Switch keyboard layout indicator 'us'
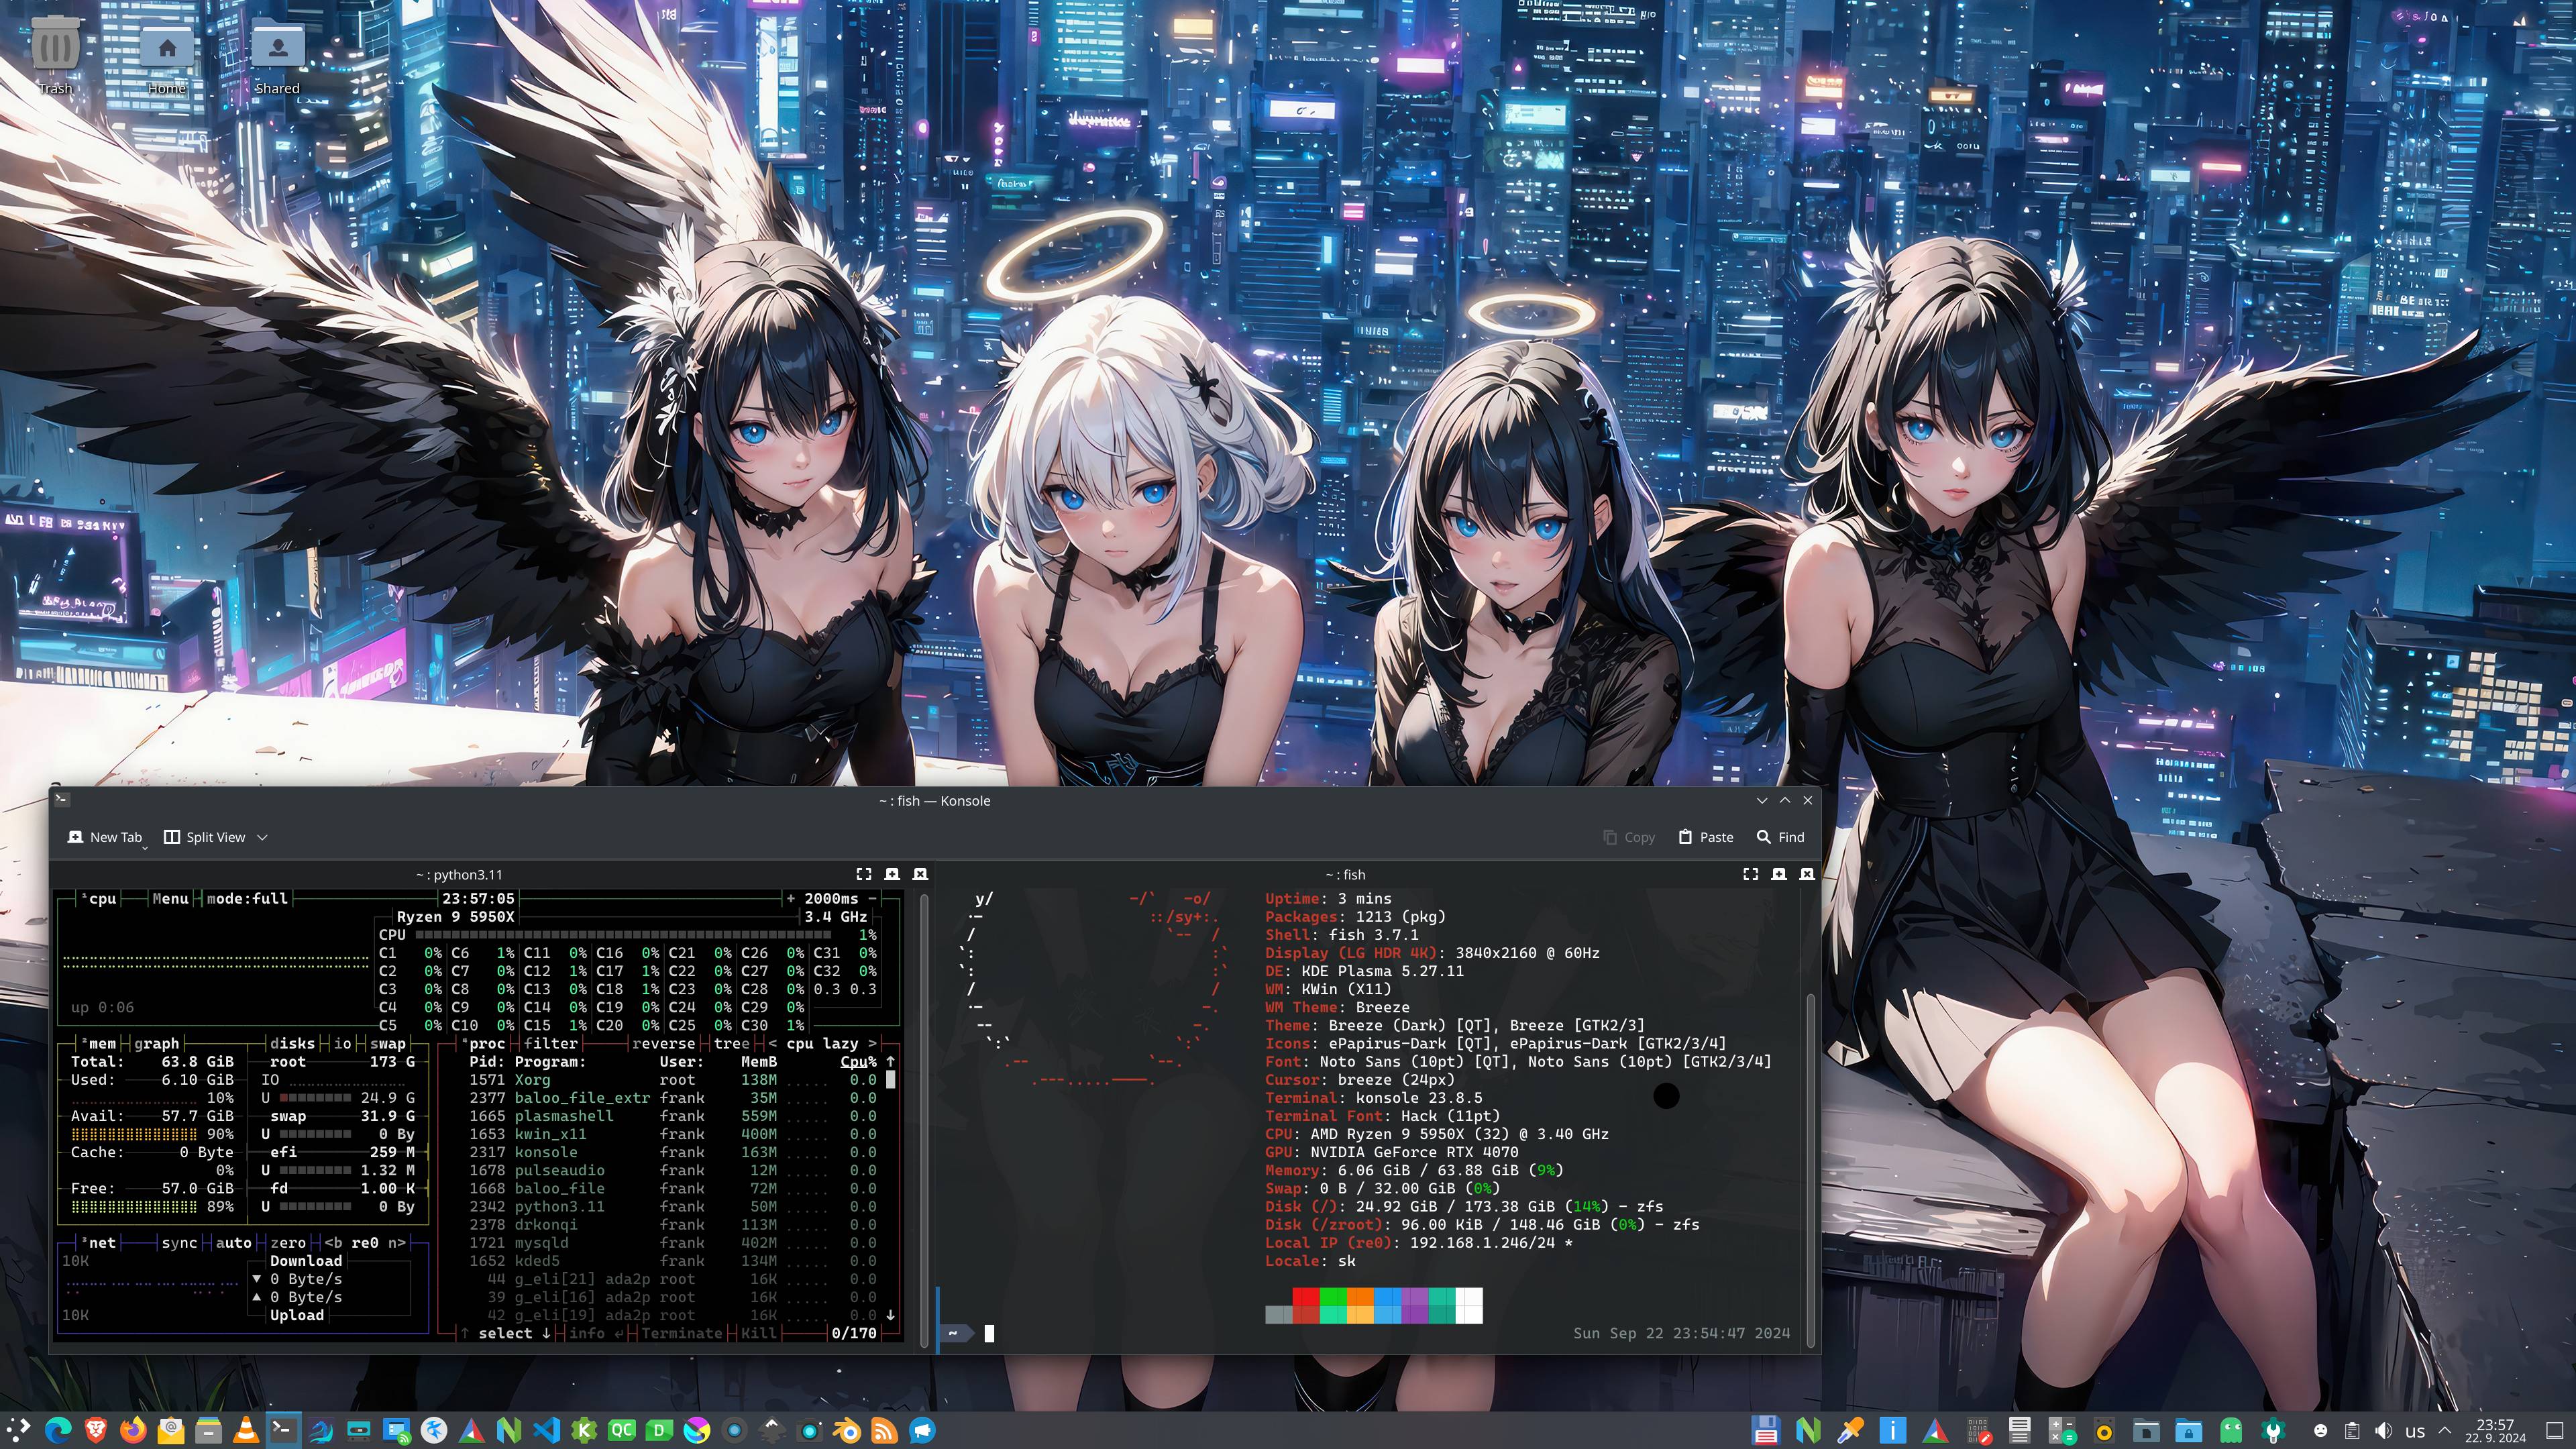This screenshot has width=2576, height=1449. [x=2415, y=1431]
